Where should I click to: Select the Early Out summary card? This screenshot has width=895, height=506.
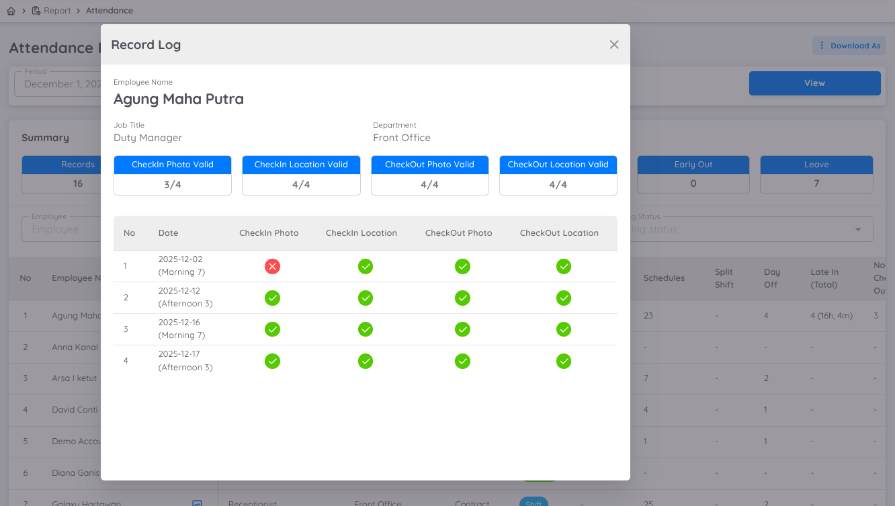tap(693, 175)
